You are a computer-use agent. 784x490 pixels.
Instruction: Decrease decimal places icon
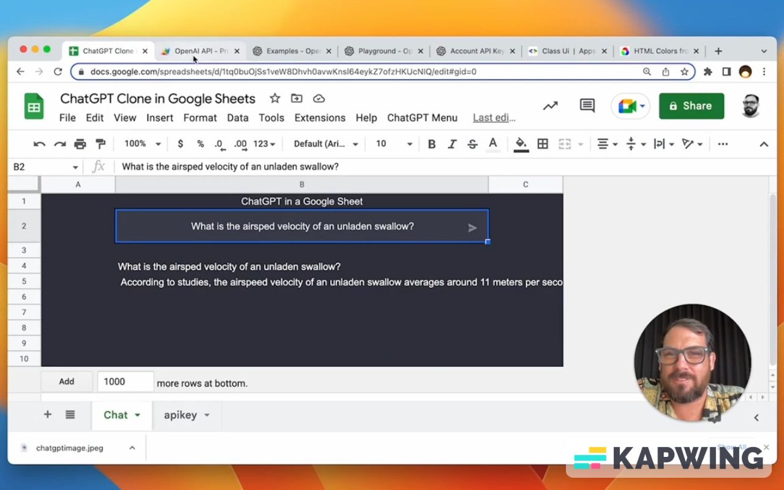click(220, 144)
